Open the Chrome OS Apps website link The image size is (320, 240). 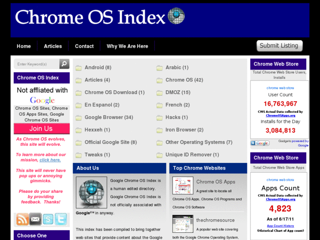coord(216,182)
